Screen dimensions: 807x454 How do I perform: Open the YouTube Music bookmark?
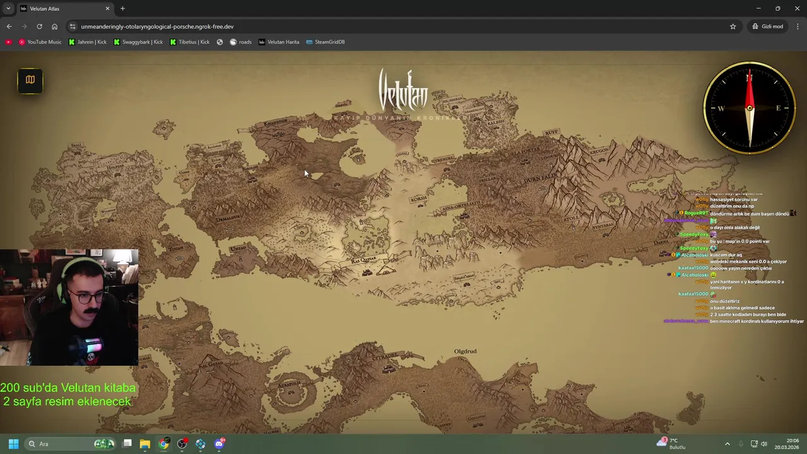(x=40, y=42)
